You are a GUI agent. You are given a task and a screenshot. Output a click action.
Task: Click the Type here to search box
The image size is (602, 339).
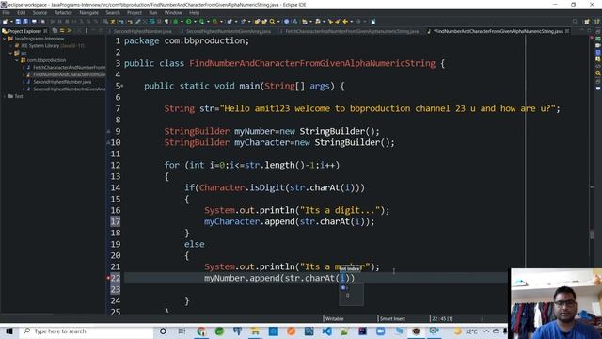(87, 331)
